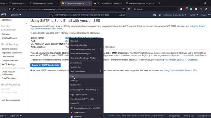Open new browser tab with plus icon
The image size is (211, 118).
tap(159, 3)
